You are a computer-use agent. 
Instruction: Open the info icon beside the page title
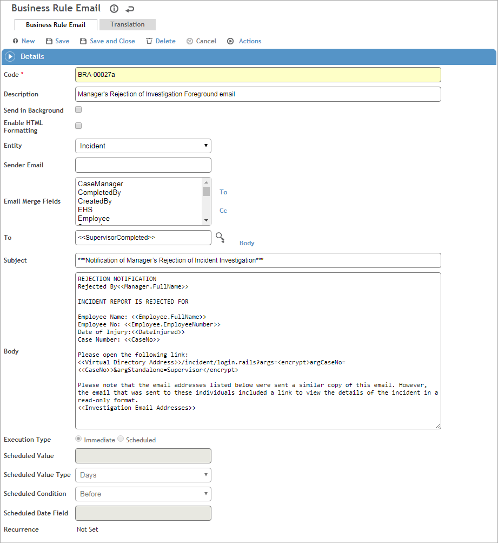click(x=114, y=9)
